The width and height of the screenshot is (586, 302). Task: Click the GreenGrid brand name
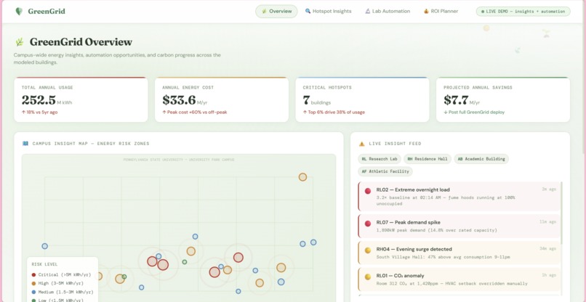[x=47, y=11]
